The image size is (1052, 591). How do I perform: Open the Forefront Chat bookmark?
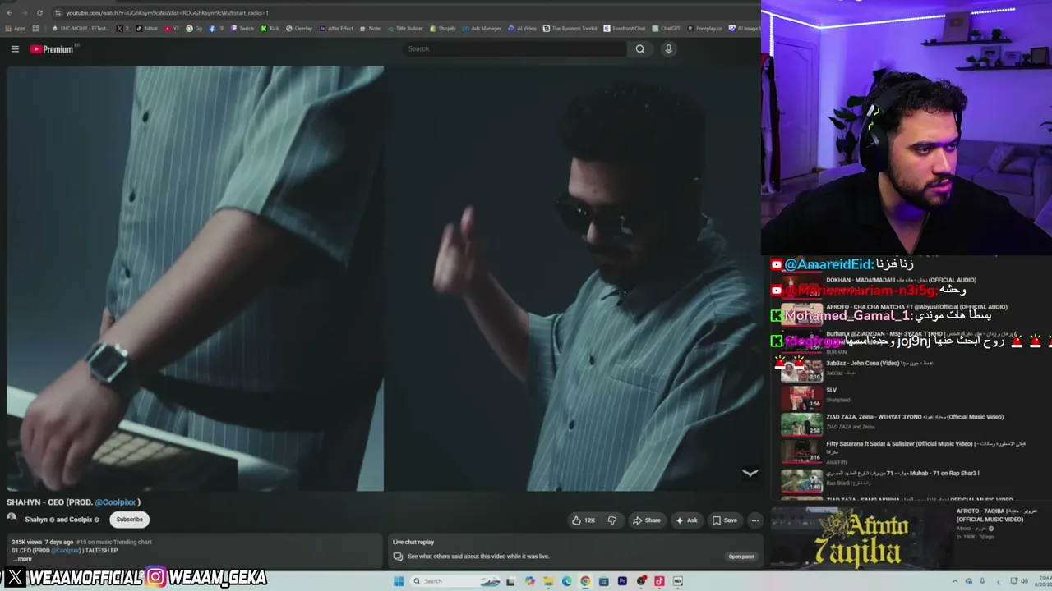[624, 29]
